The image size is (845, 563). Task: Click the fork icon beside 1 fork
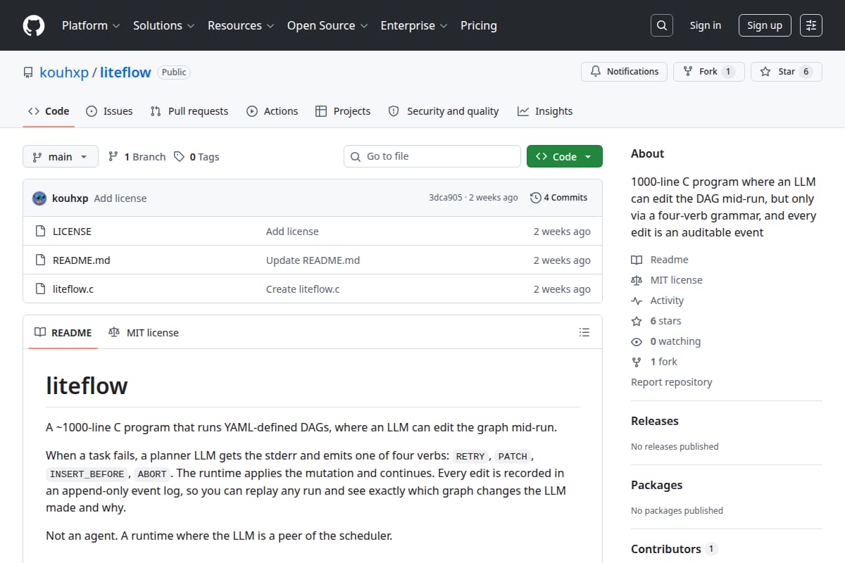click(637, 362)
